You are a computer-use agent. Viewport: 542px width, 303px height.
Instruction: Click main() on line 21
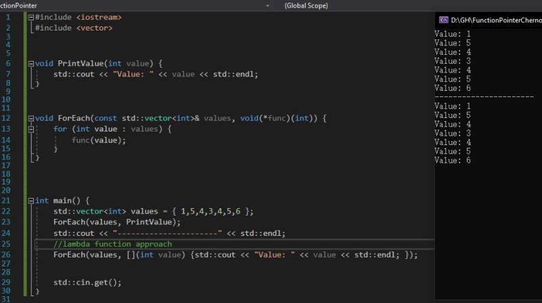click(66, 201)
